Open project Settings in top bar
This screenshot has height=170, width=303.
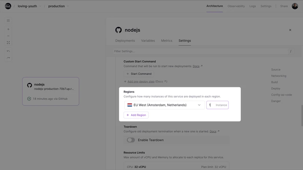[x=266, y=6]
